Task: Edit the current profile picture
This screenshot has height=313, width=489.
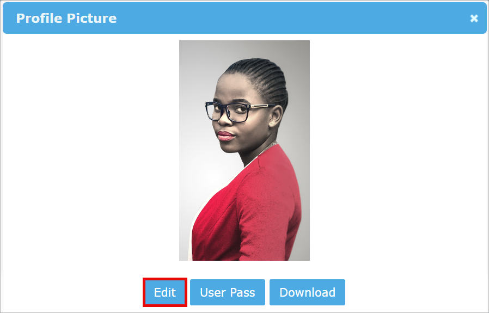Action: 165,292
